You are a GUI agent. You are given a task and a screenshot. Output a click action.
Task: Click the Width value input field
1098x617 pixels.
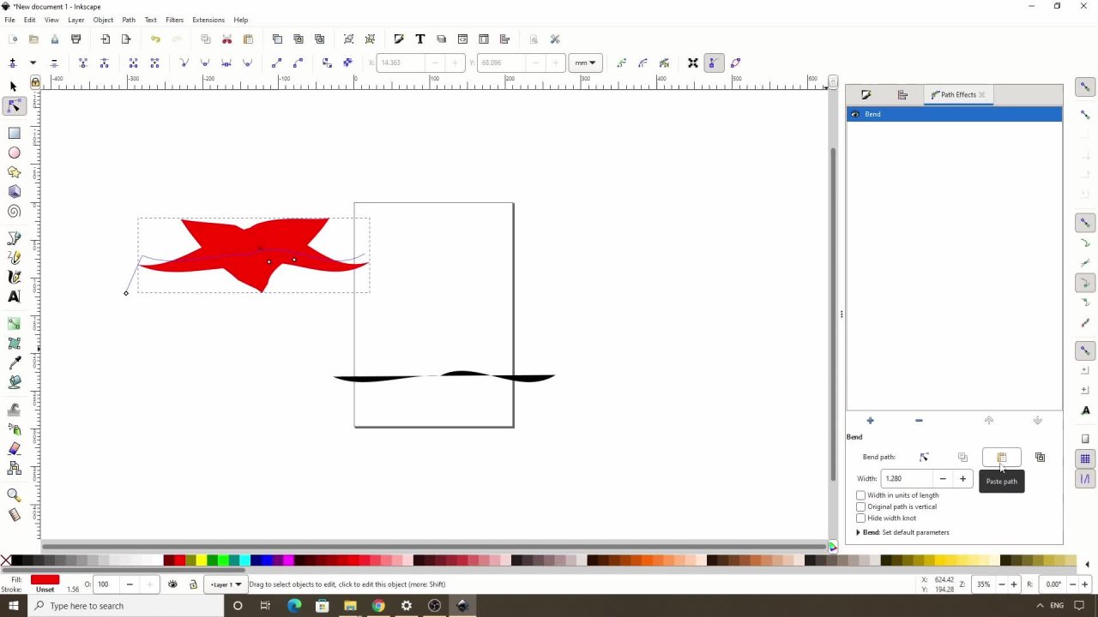908,479
